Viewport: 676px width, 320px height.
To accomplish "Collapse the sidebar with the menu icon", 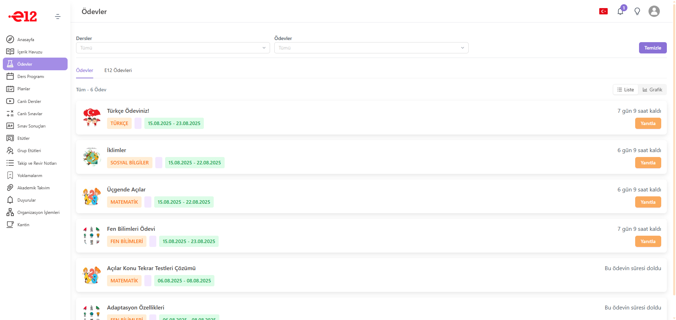I will pyautogui.click(x=58, y=17).
